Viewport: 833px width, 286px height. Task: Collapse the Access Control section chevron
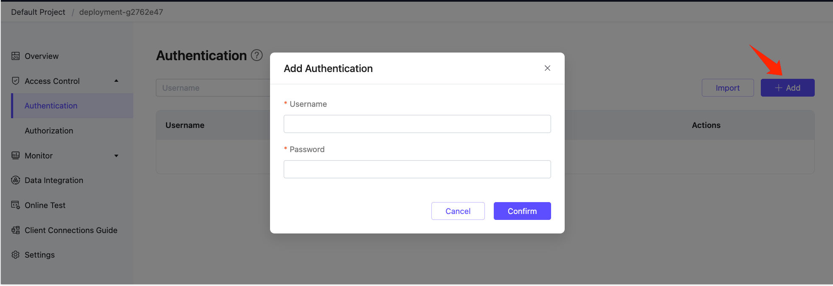pos(116,81)
